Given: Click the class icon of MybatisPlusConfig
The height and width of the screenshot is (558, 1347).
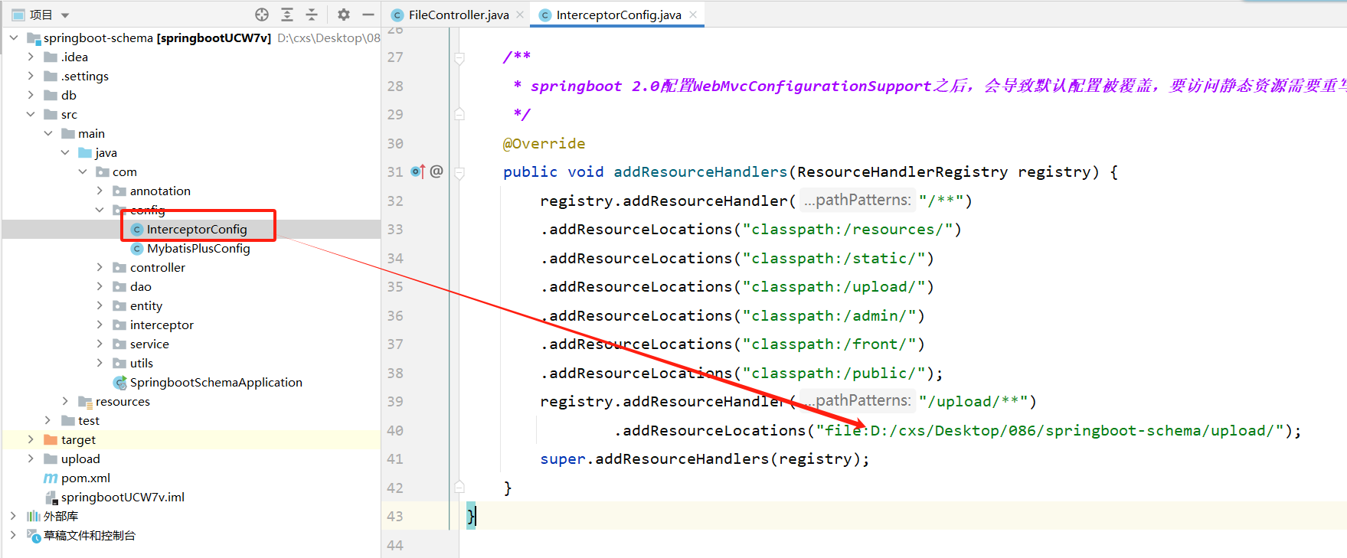Looking at the screenshot, I should (x=138, y=248).
